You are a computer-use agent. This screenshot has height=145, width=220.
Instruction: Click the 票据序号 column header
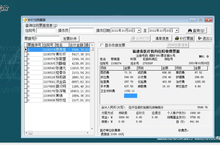click(x=35, y=45)
